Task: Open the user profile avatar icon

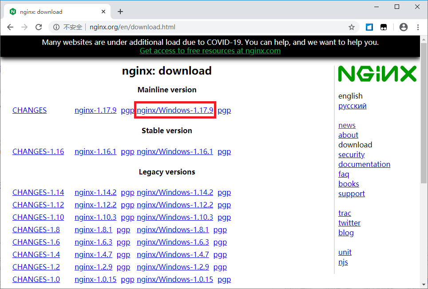Action: click(404, 27)
